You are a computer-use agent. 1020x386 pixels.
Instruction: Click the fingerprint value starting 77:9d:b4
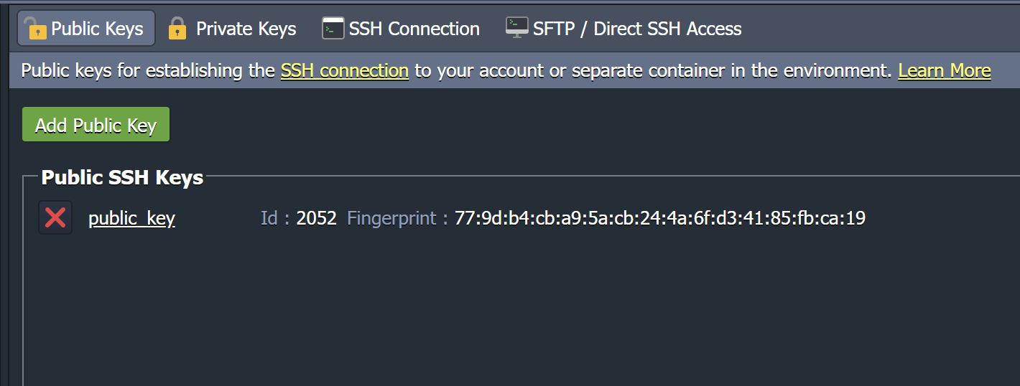coord(660,218)
